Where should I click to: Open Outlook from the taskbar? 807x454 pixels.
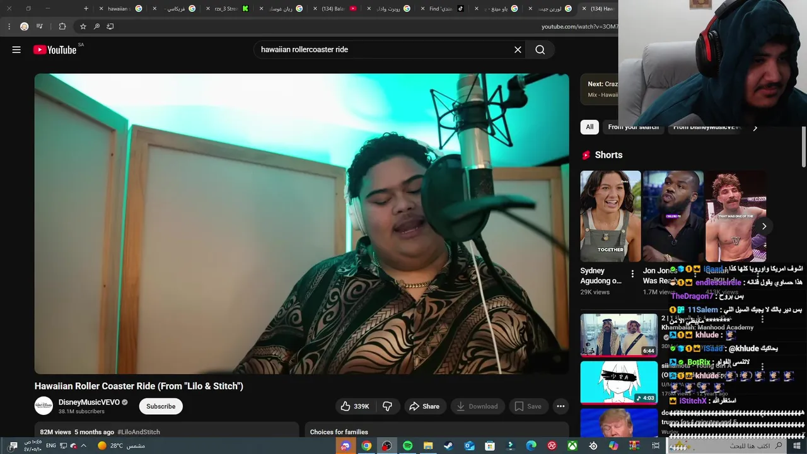[x=469, y=446]
